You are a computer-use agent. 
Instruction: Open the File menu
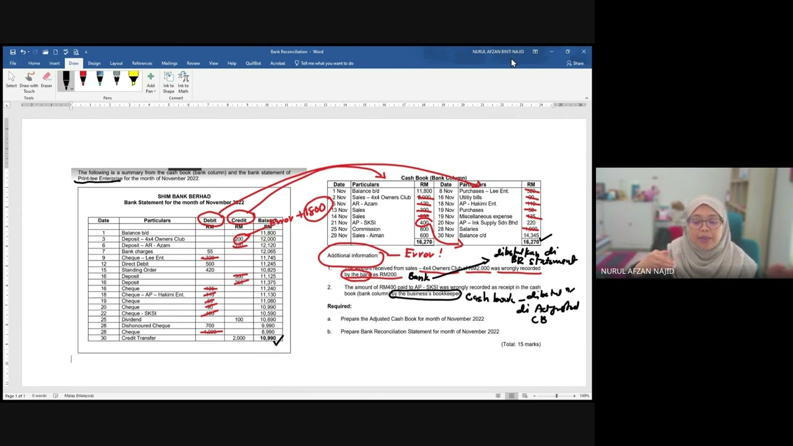[12, 63]
